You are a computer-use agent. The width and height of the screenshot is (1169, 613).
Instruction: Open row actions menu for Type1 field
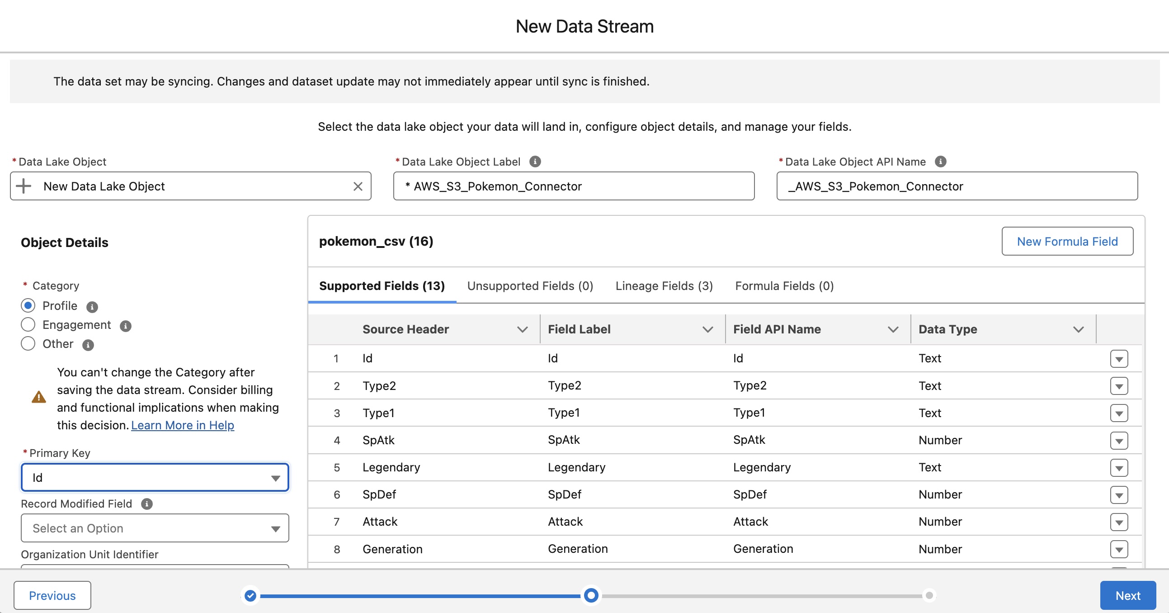(1119, 413)
